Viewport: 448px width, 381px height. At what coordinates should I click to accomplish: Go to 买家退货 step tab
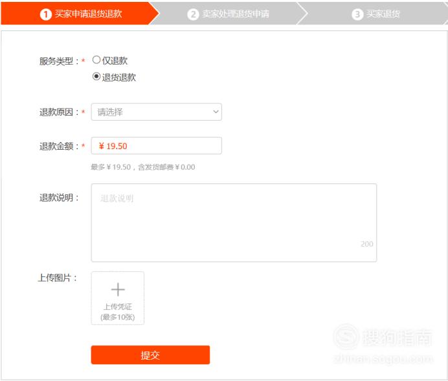point(372,14)
